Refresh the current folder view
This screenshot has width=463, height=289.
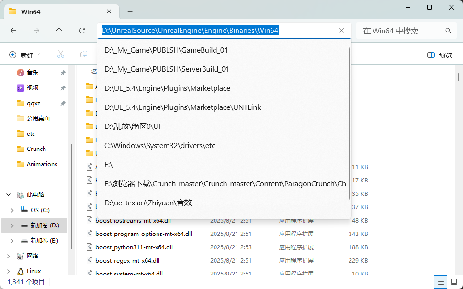click(x=82, y=31)
